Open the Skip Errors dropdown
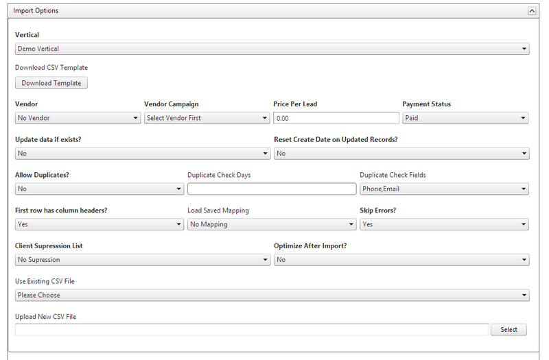The width and height of the screenshot is (549, 360). coord(444,224)
